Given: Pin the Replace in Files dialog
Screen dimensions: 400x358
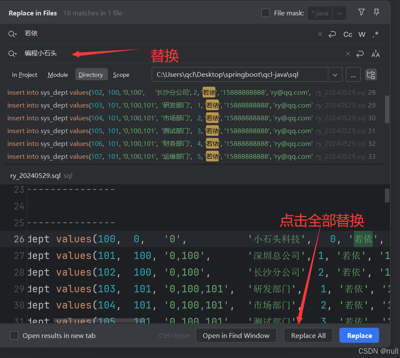Looking at the screenshot, I should [376, 13].
